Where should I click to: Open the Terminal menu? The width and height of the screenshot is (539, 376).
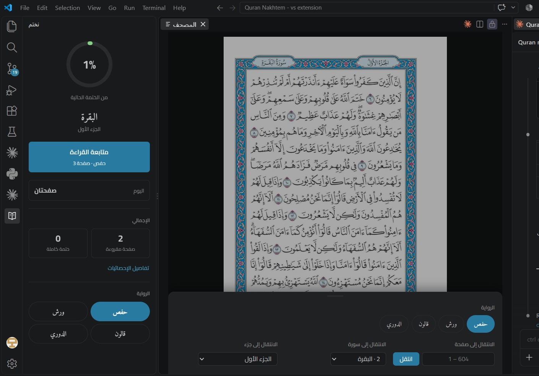pyautogui.click(x=154, y=8)
